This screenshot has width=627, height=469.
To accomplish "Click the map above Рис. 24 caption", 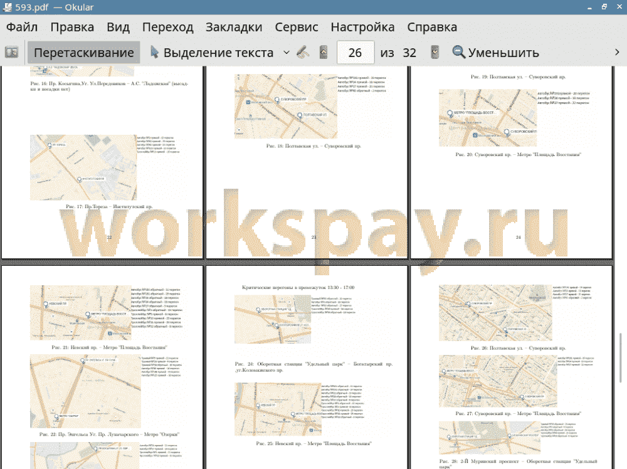I will (273, 319).
